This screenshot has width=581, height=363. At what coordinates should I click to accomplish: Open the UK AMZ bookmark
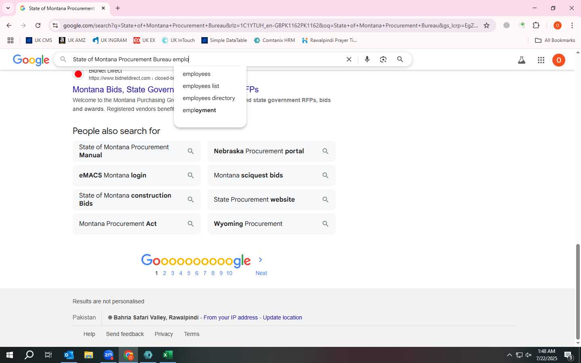click(73, 40)
